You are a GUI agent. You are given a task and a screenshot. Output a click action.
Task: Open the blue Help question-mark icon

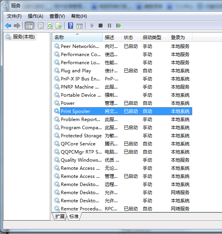point(70,26)
